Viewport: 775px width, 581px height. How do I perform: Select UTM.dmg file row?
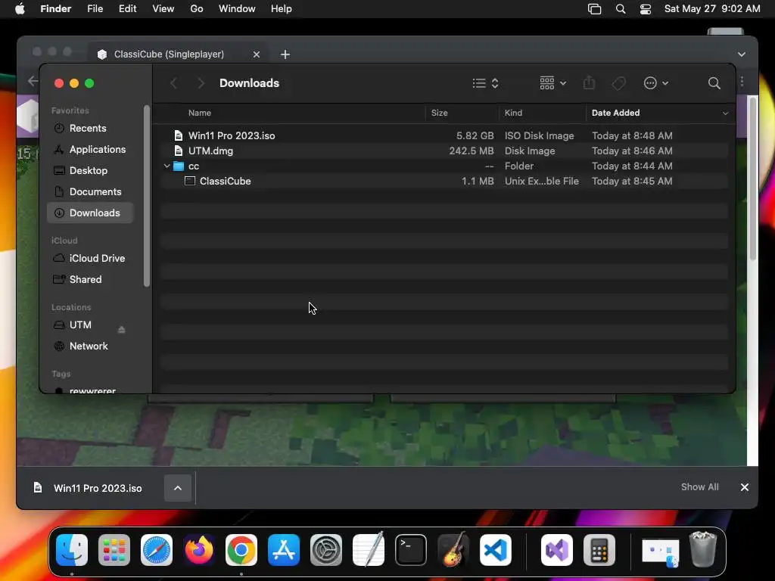(x=444, y=151)
